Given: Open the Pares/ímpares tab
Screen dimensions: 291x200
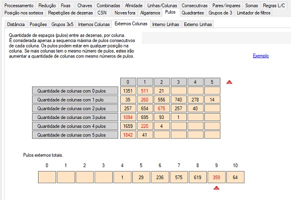Looking at the screenshot, I should [226, 5].
